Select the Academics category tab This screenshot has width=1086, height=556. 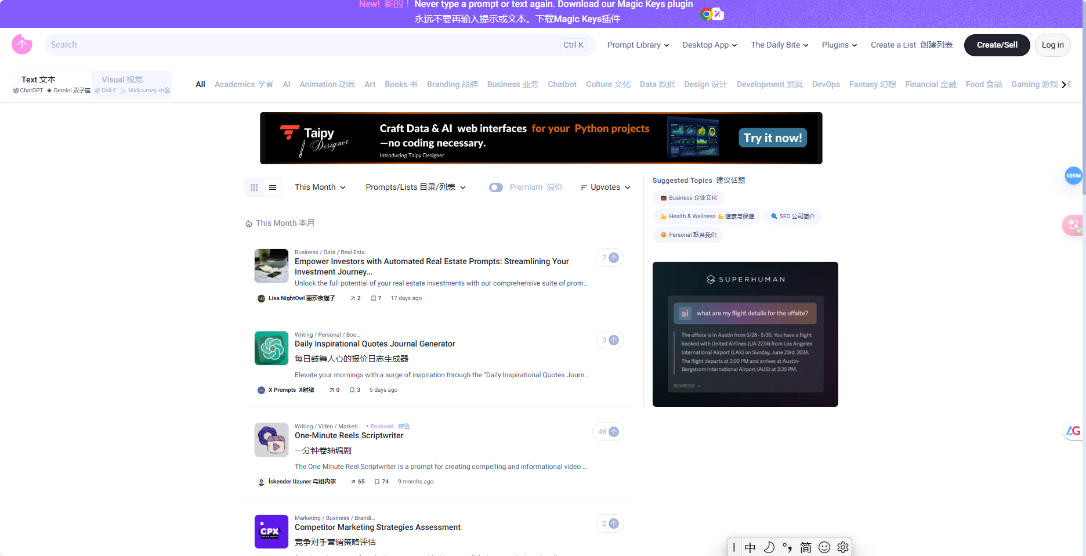coord(244,84)
